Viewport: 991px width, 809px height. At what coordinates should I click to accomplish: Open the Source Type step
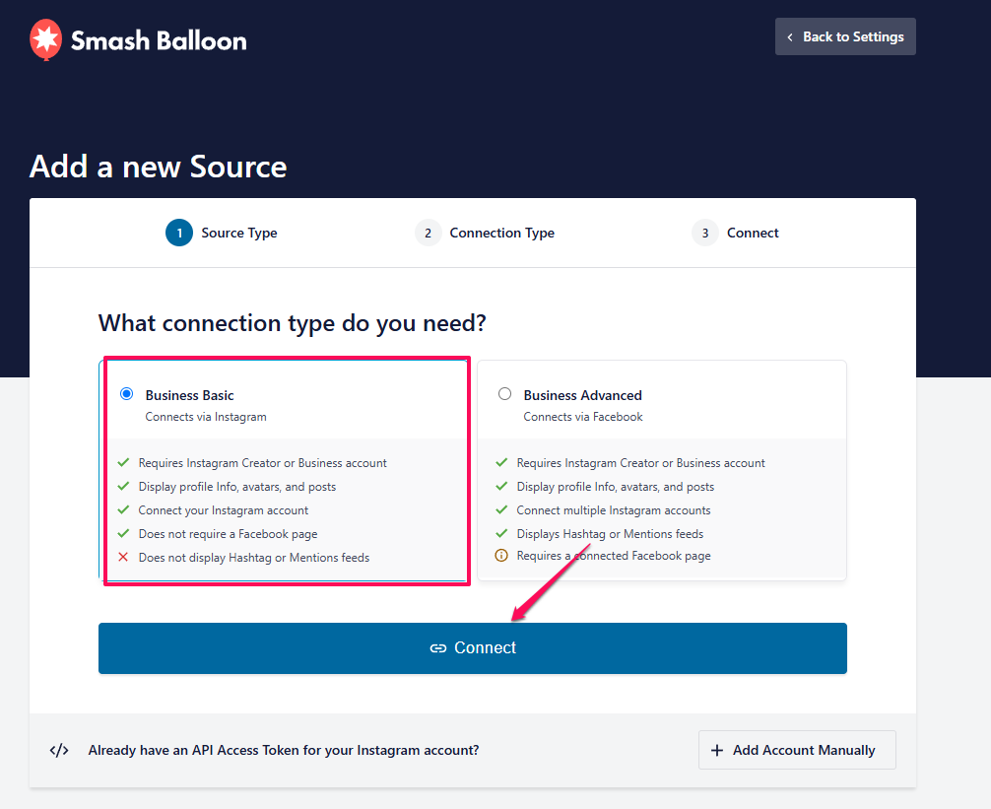tap(239, 234)
